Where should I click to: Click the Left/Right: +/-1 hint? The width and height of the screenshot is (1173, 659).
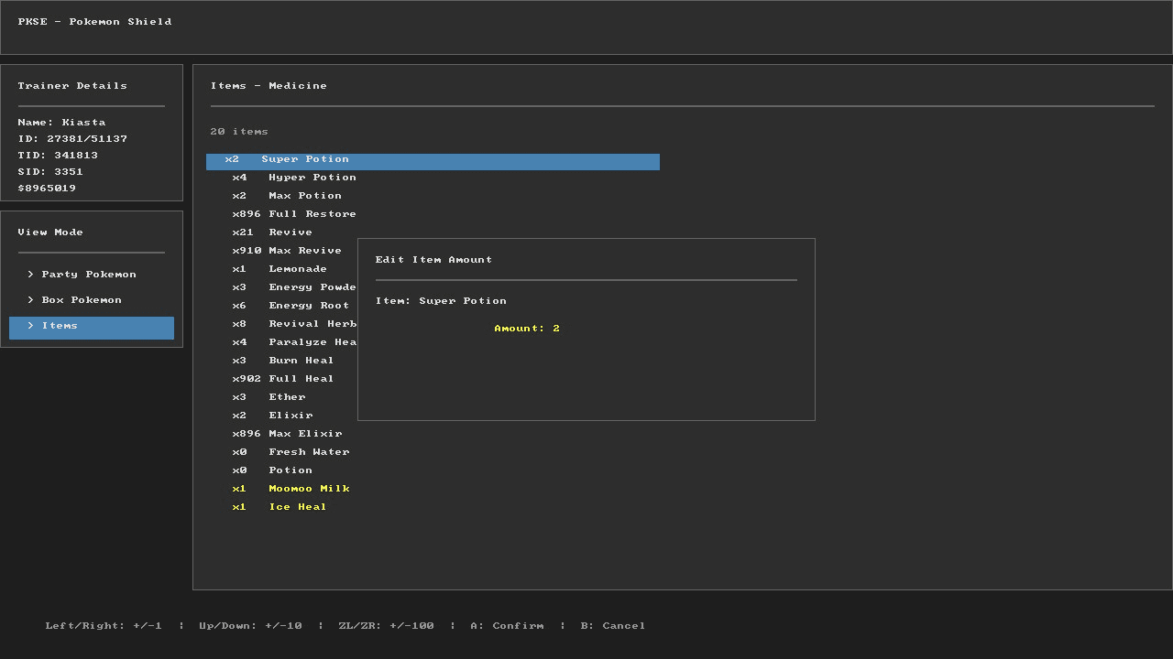(x=104, y=626)
